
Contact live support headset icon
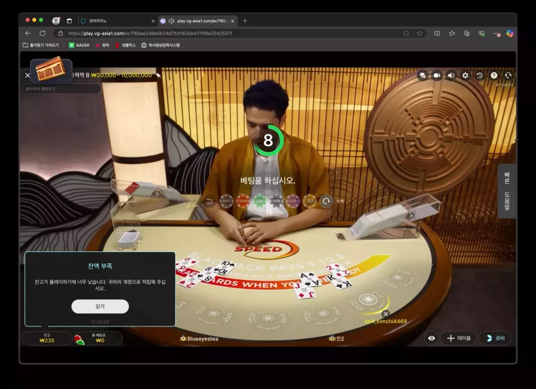[508, 75]
